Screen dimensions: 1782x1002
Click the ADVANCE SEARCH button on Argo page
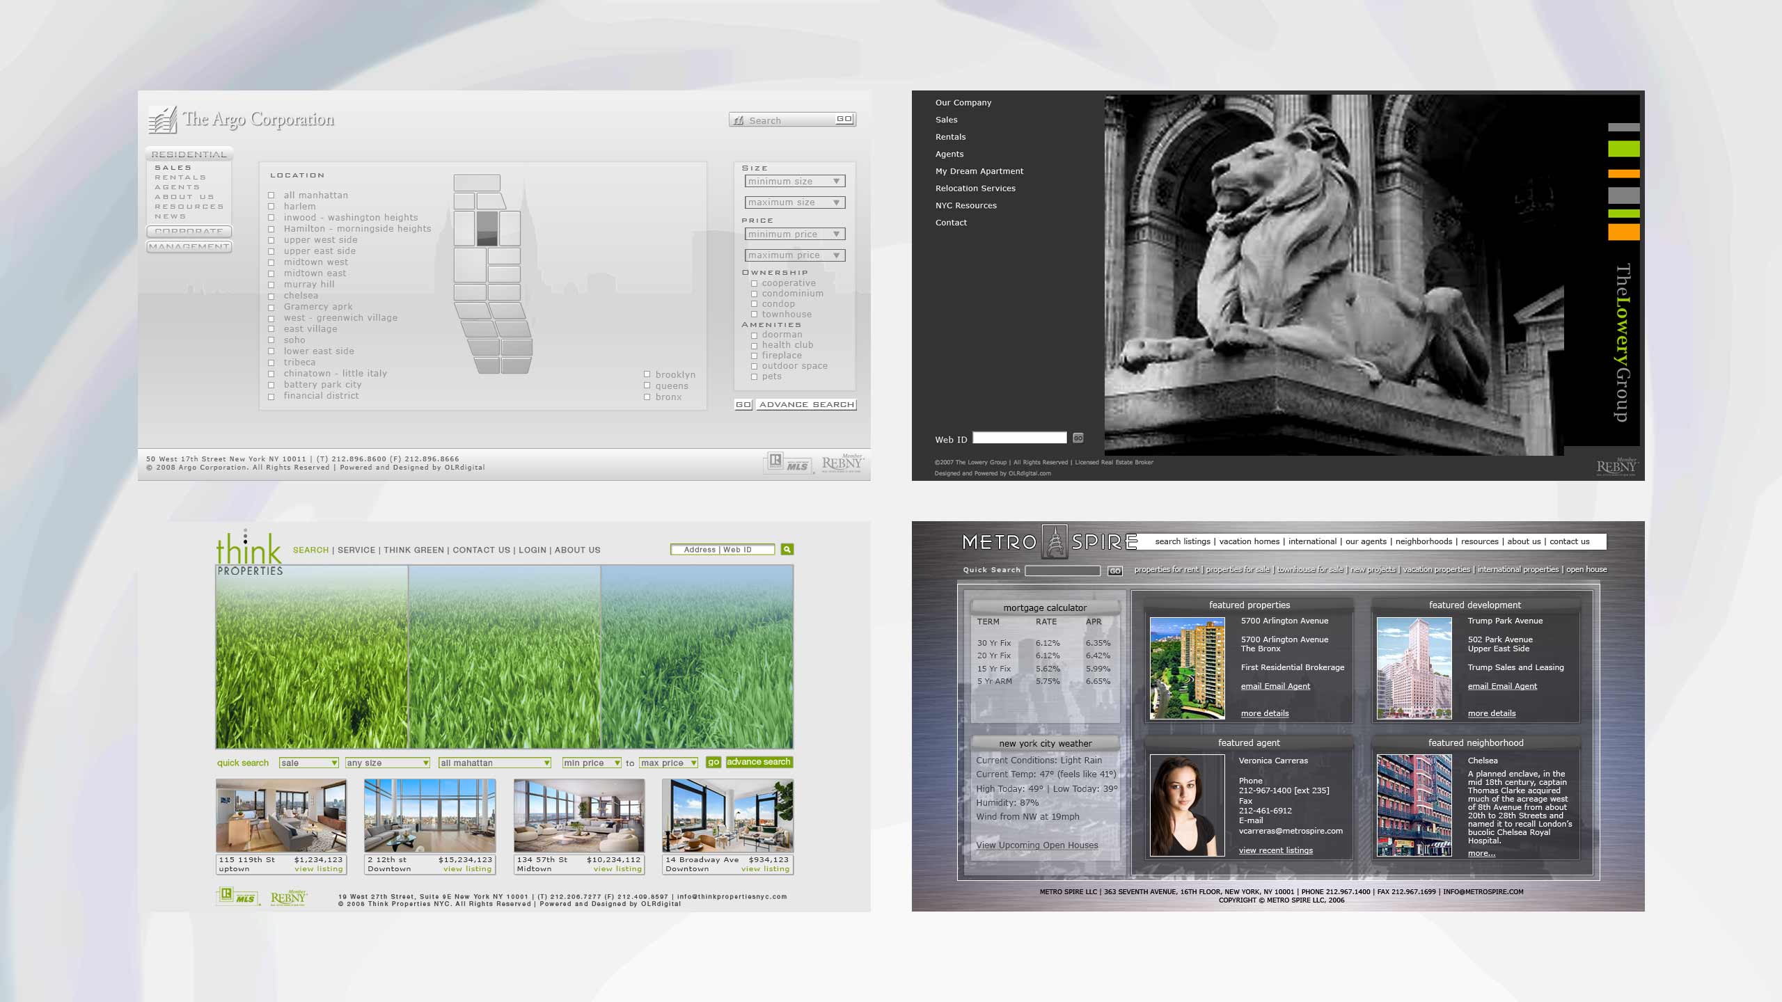pyautogui.click(x=806, y=404)
